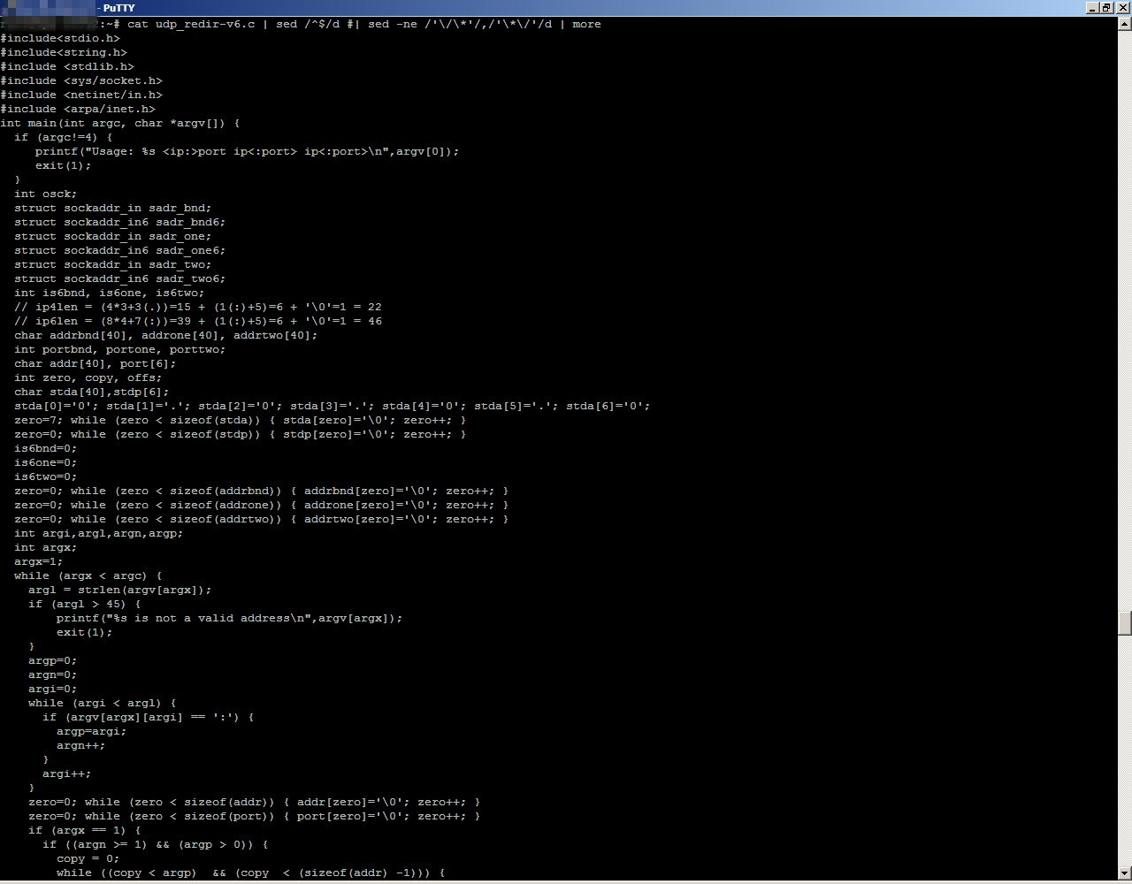Screen dimensions: 1132x884
Task: Click the #include<stdio.h> line
Action: pyautogui.click(x=60, y=38)
